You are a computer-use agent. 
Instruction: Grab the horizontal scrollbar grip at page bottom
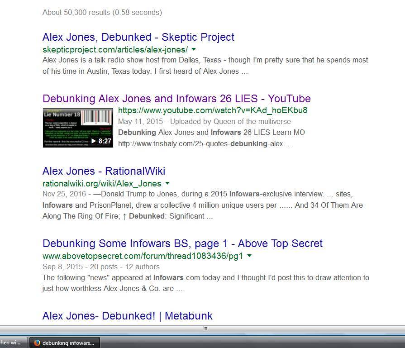click(x=205, y=329)
